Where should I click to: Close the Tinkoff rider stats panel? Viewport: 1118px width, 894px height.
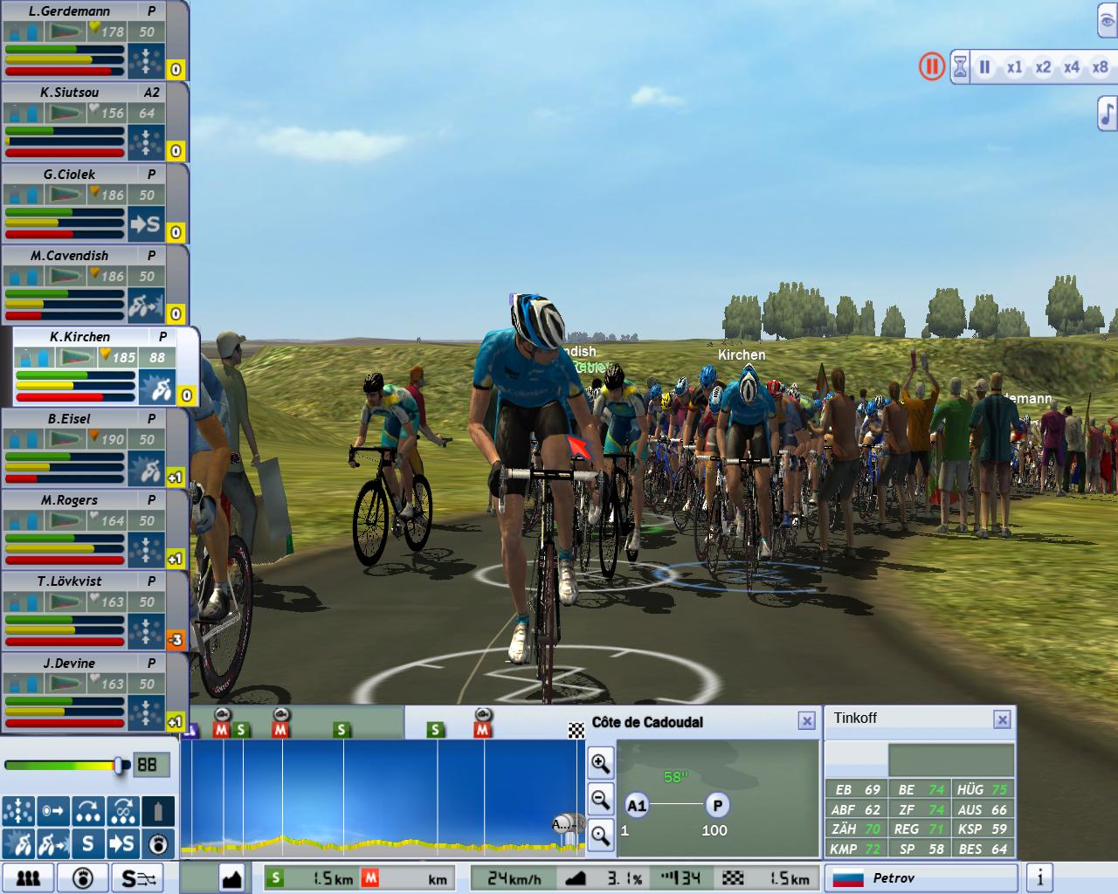1002,719
